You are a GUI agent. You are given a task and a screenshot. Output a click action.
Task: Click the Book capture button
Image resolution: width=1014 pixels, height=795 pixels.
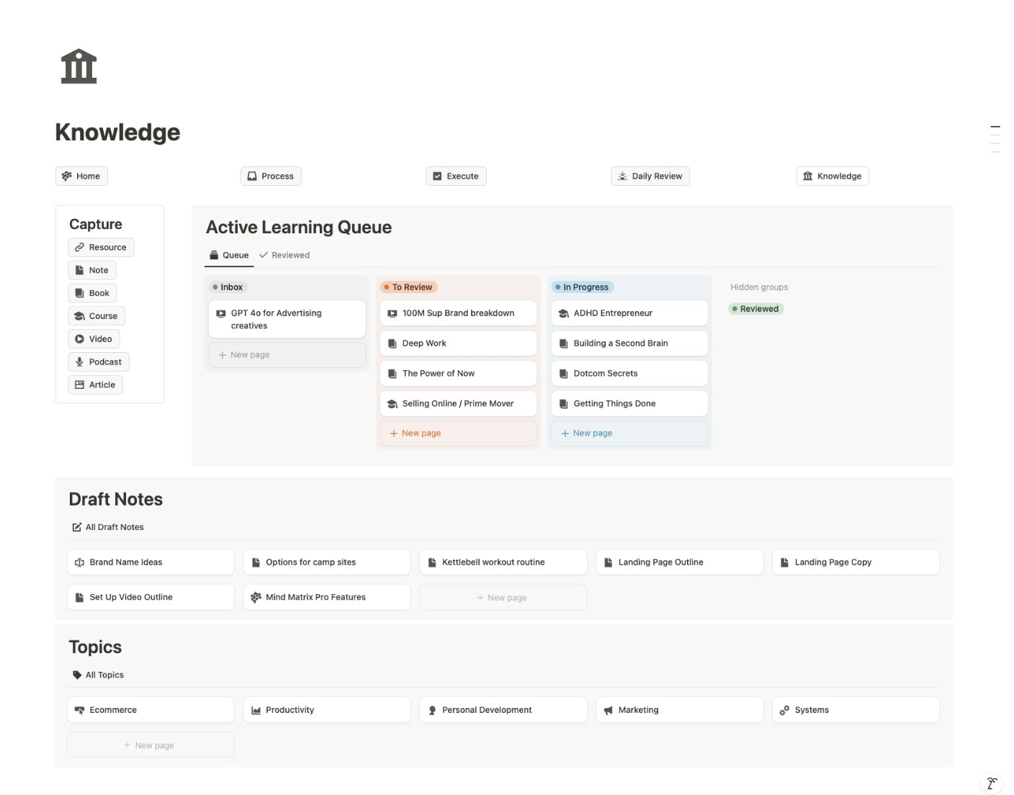[x=92, y=293]
